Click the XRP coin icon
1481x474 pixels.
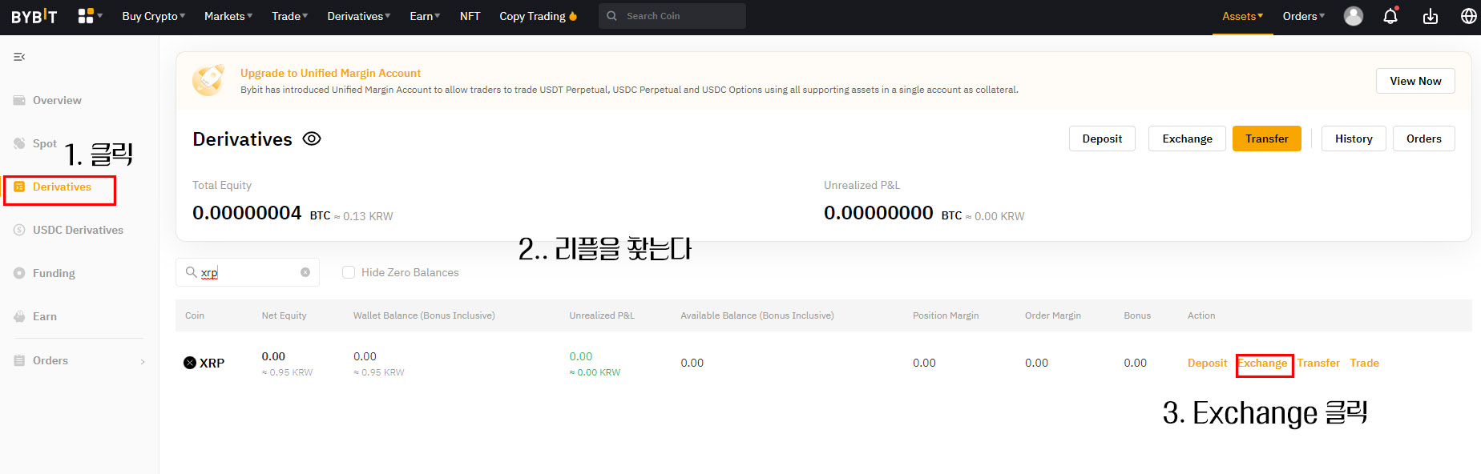click(x=190, y=363)
